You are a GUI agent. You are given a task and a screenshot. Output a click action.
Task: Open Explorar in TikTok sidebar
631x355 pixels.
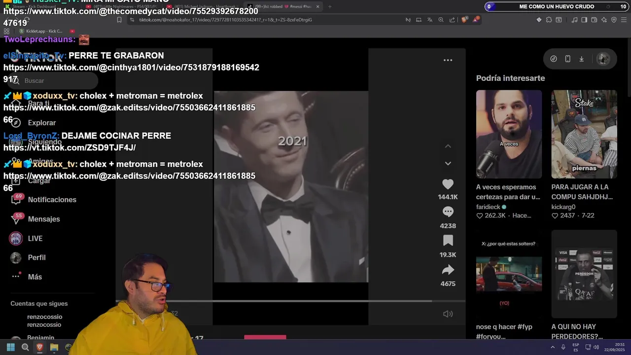point(34,123)
